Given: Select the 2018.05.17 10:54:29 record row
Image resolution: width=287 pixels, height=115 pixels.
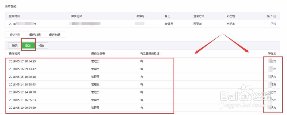Looking at the screenshot, I should pos(142,61).
